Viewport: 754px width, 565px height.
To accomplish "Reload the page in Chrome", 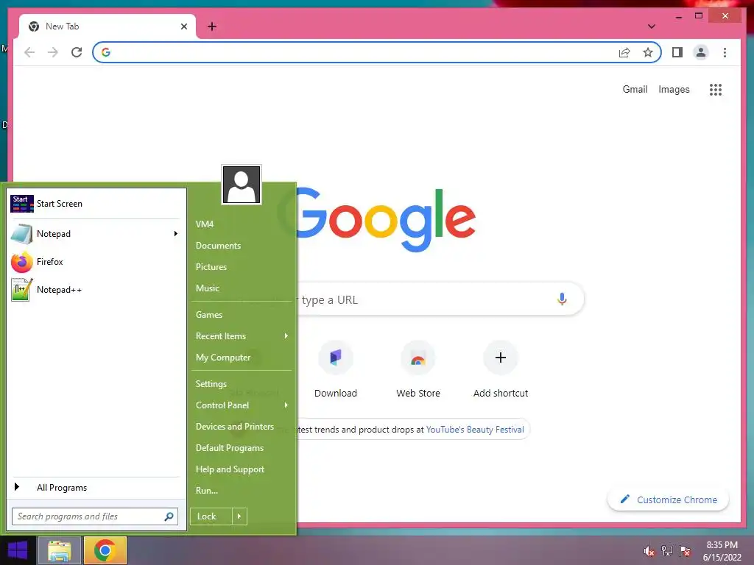I will tap(77, 52).
